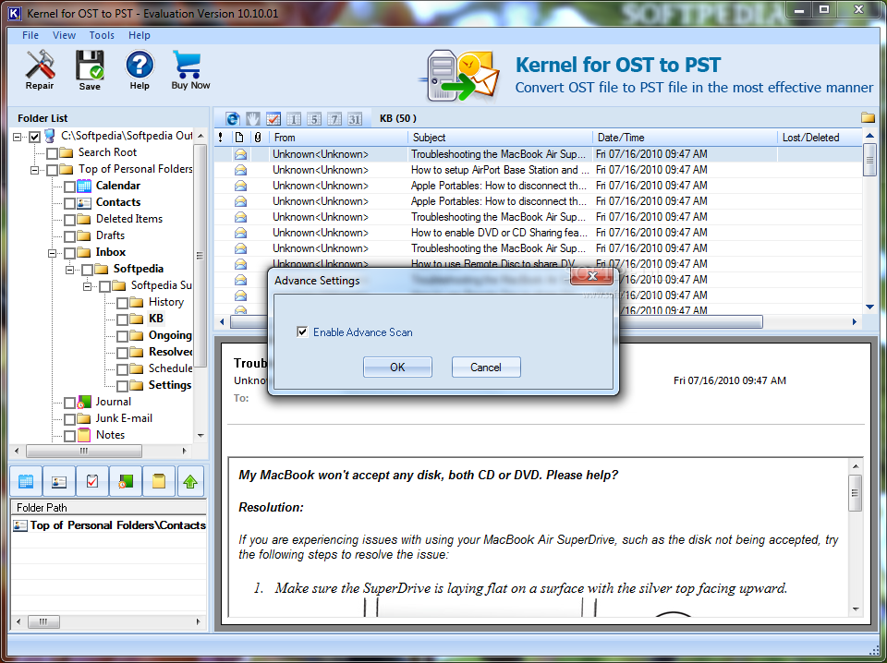Viewport: 887px width, 663px height.
Task: Click the Repair toolbar icon
Action: click(40, 69)
